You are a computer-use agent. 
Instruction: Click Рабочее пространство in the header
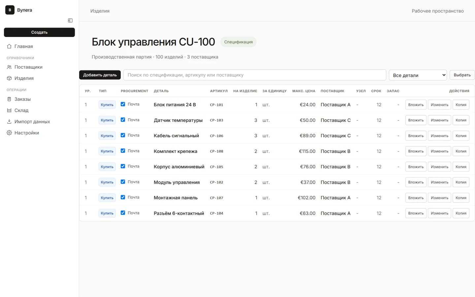[438, 11]
